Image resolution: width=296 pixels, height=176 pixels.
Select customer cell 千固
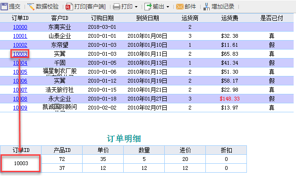59,63
